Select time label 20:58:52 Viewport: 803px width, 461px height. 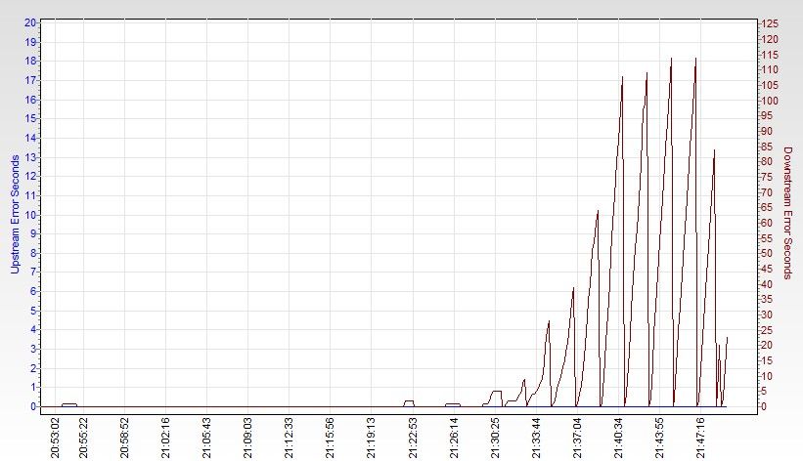click(x=124, y=438)
